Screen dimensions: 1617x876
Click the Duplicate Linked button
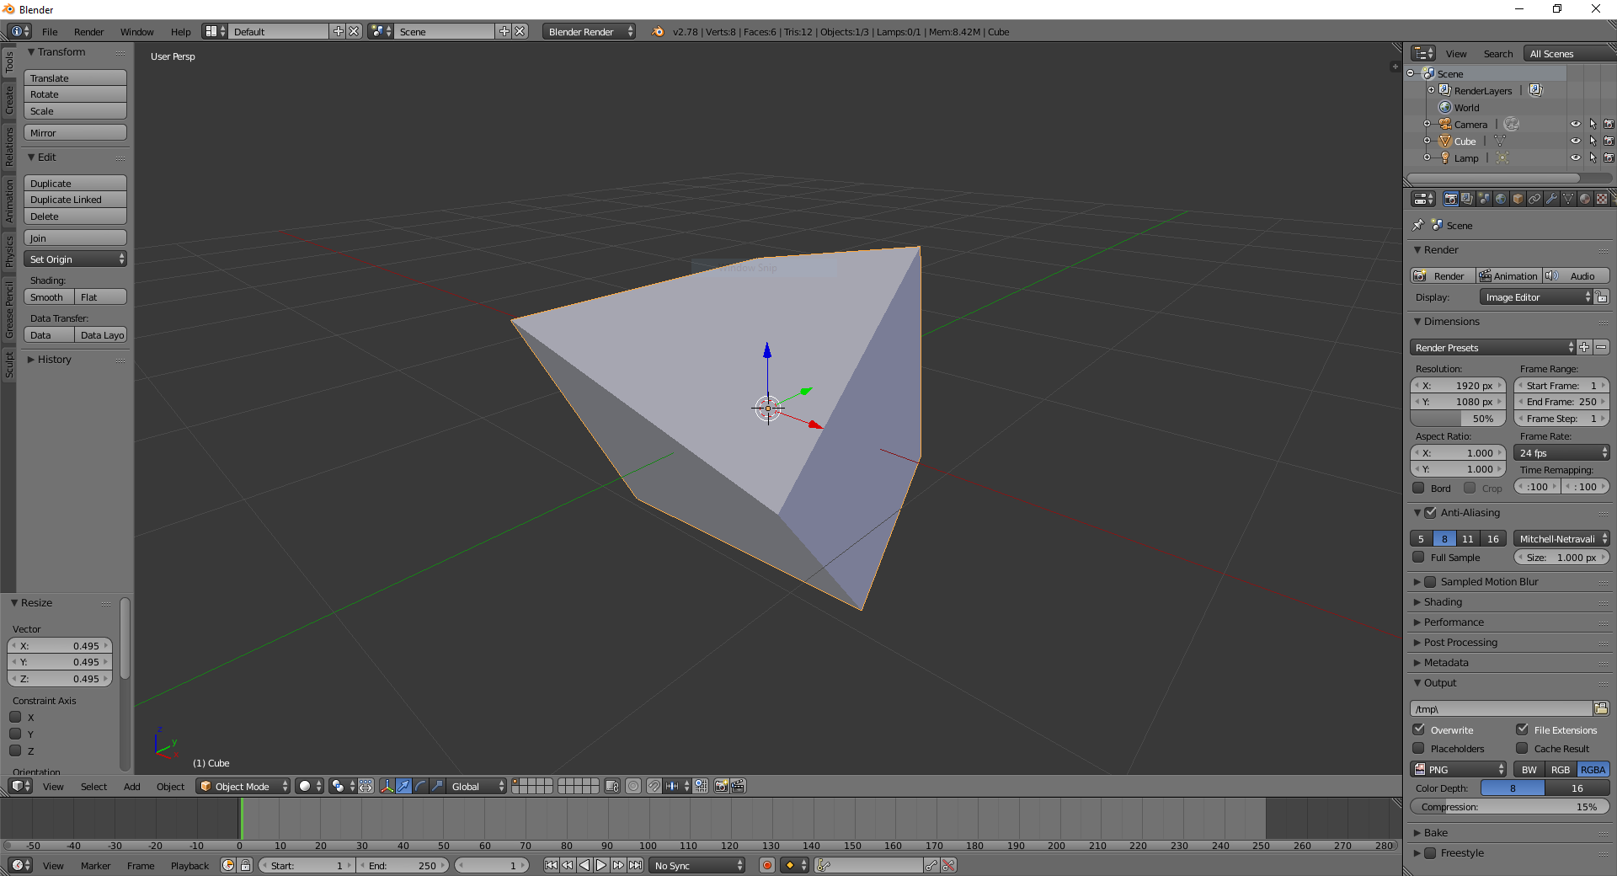tap(74, 200)
